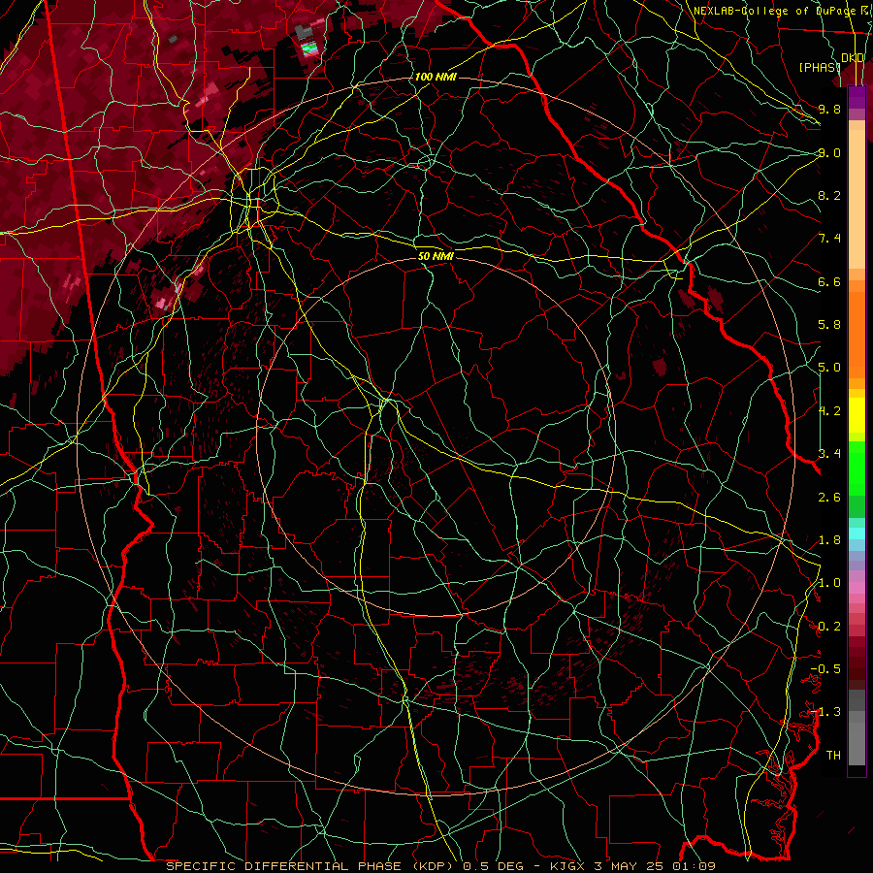Click the 5.0 scale value
The width and height of the screenshot is (873, 873).
829,368
